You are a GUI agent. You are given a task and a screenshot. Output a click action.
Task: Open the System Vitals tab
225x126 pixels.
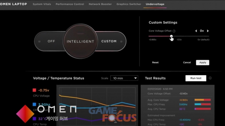(42, 4)
